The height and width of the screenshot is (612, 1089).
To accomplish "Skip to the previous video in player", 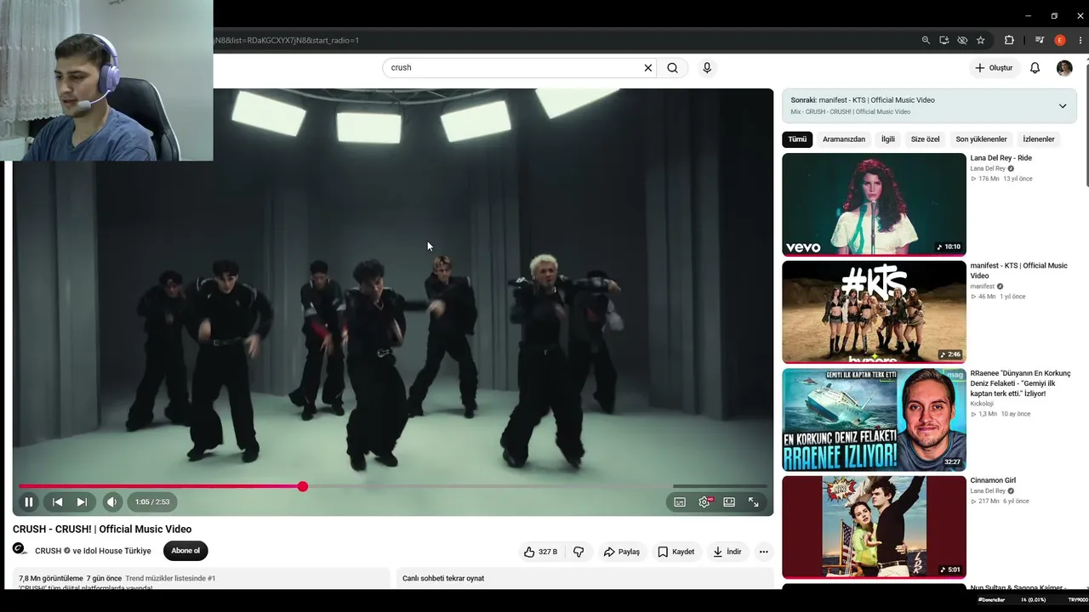I will point(57,501).
